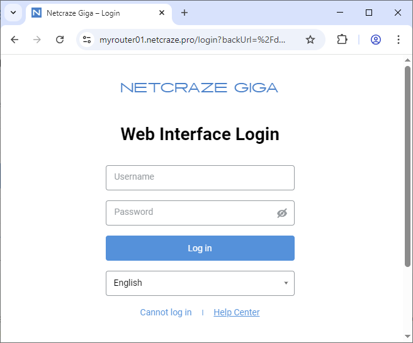
Task: Open a new browser tab
Action: 184,13
